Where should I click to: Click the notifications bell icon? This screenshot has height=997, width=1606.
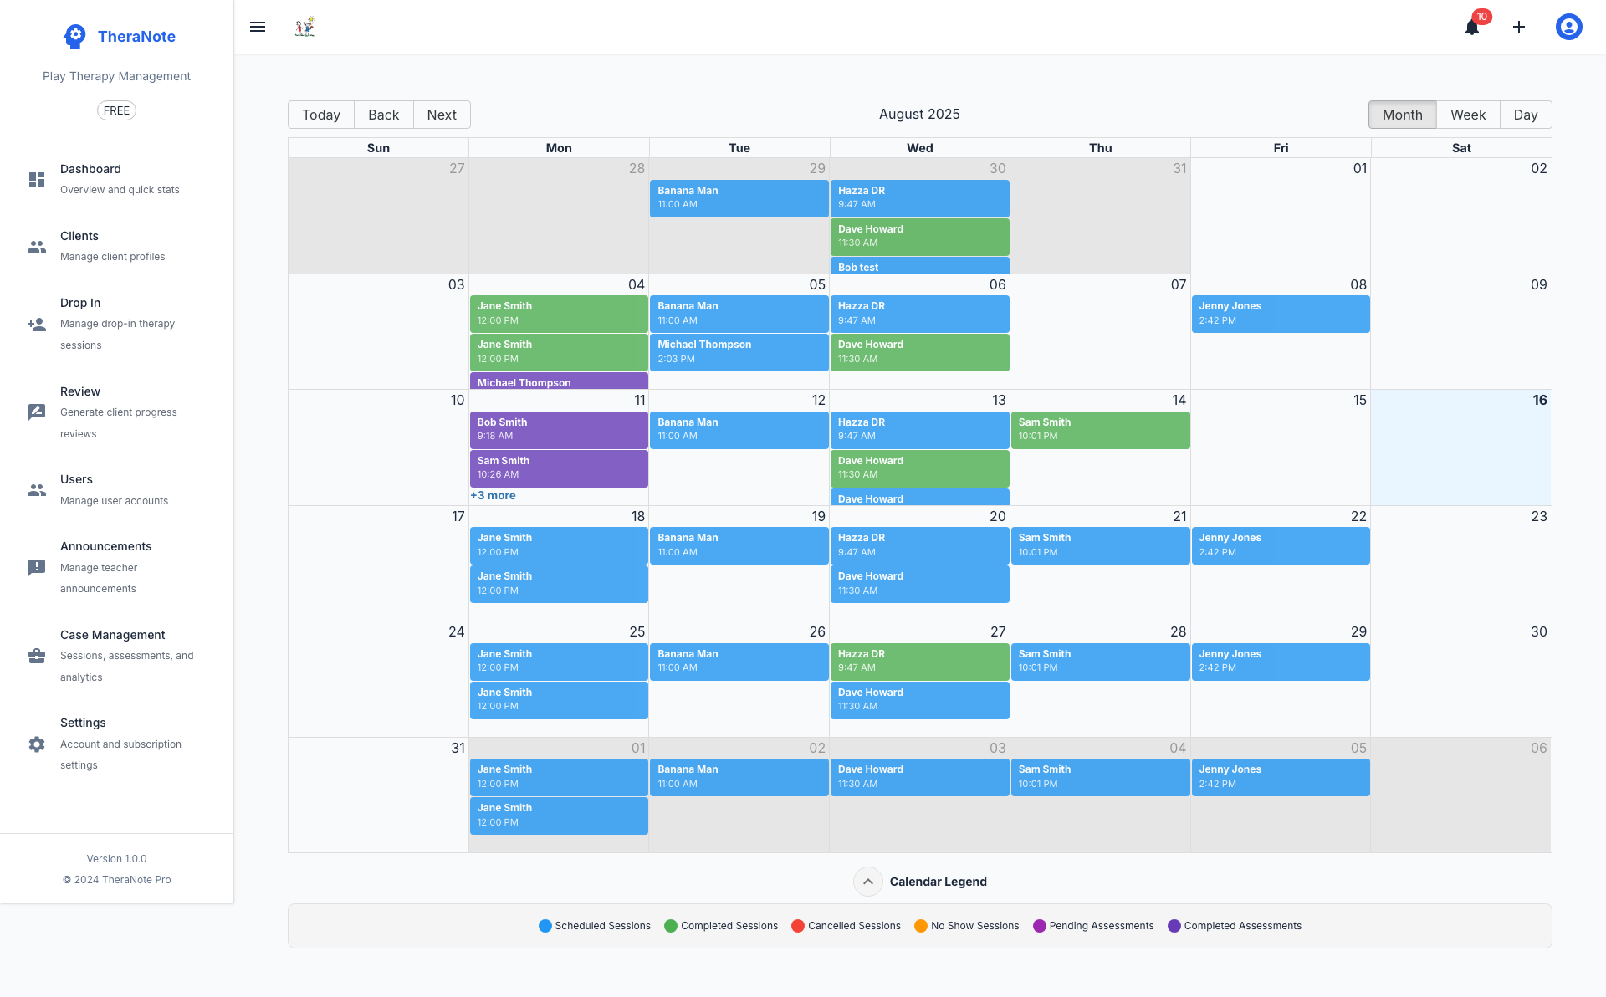tap(1472, 28)
